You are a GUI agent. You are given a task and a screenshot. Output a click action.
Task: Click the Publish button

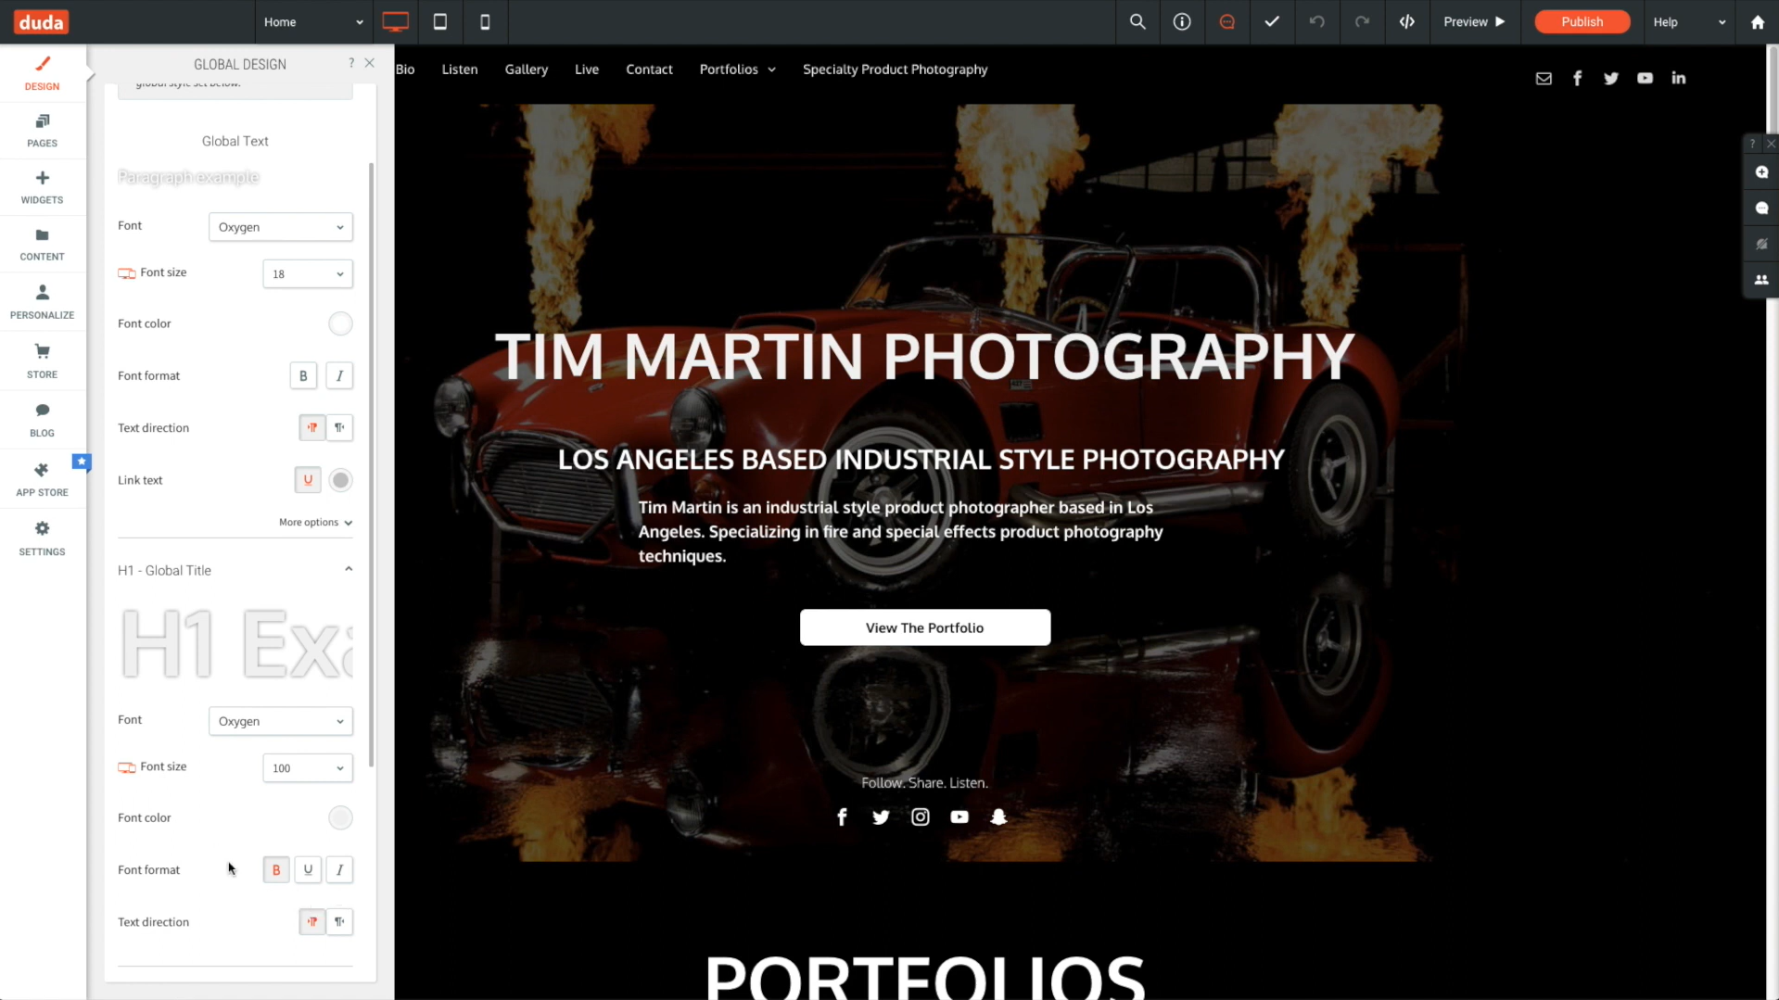(x=1581, y=21)
